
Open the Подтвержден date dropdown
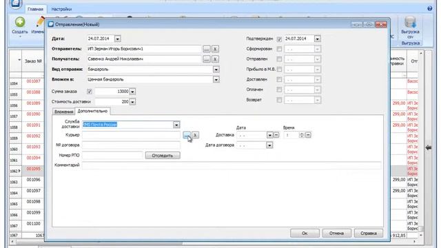(x=317, y=39)
